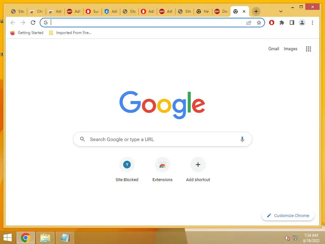The image size is (325, 244).
Task: Click the Google G icon in address bar
Action: click(x=46, y=23)
